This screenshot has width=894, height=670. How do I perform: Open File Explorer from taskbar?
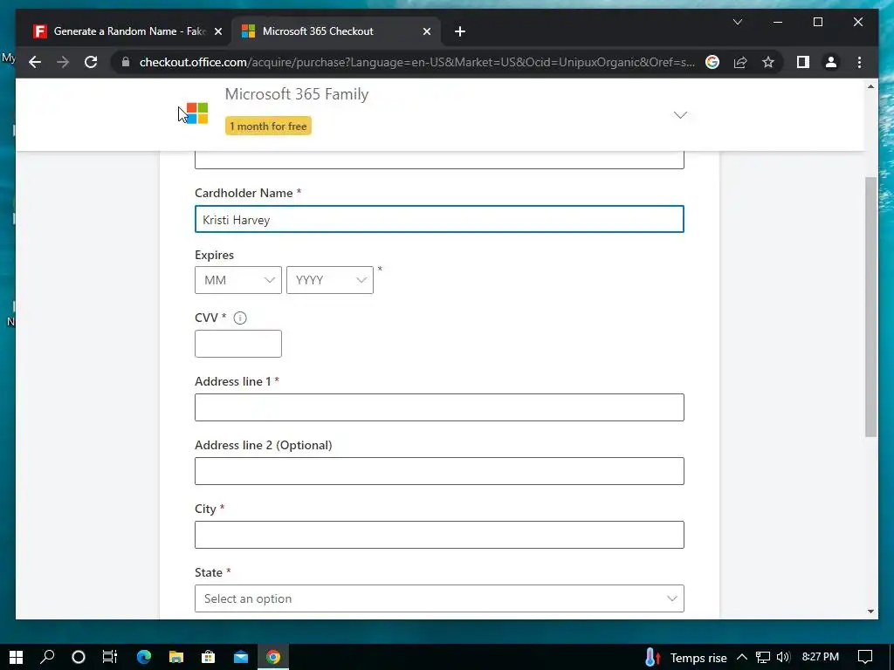coord(176,657)
